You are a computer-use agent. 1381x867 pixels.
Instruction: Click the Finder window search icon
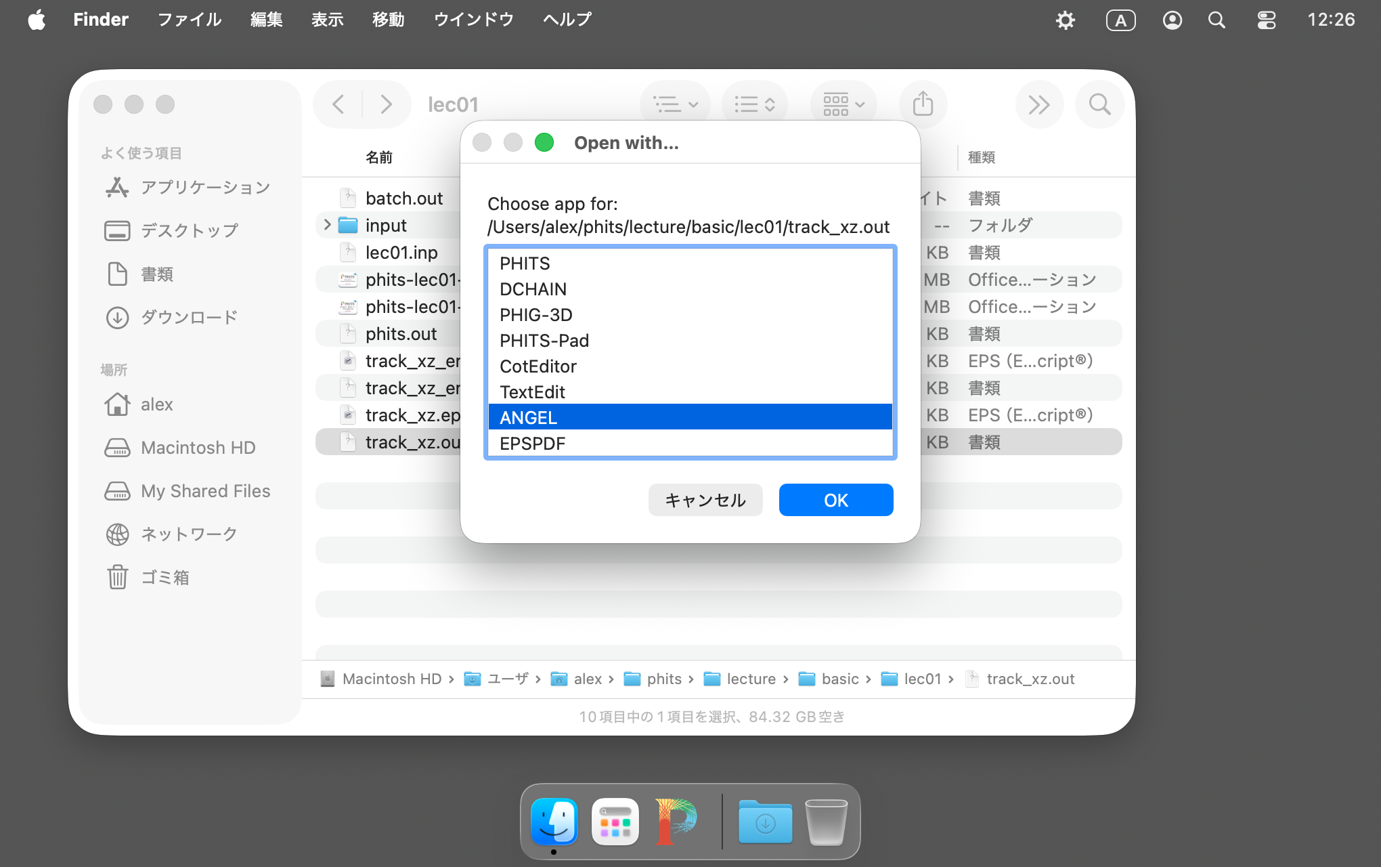coord(1099,104)
